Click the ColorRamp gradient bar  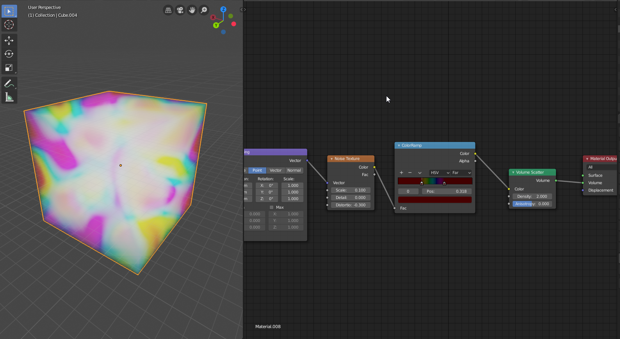pyautogui.click(x=435, y=180)
